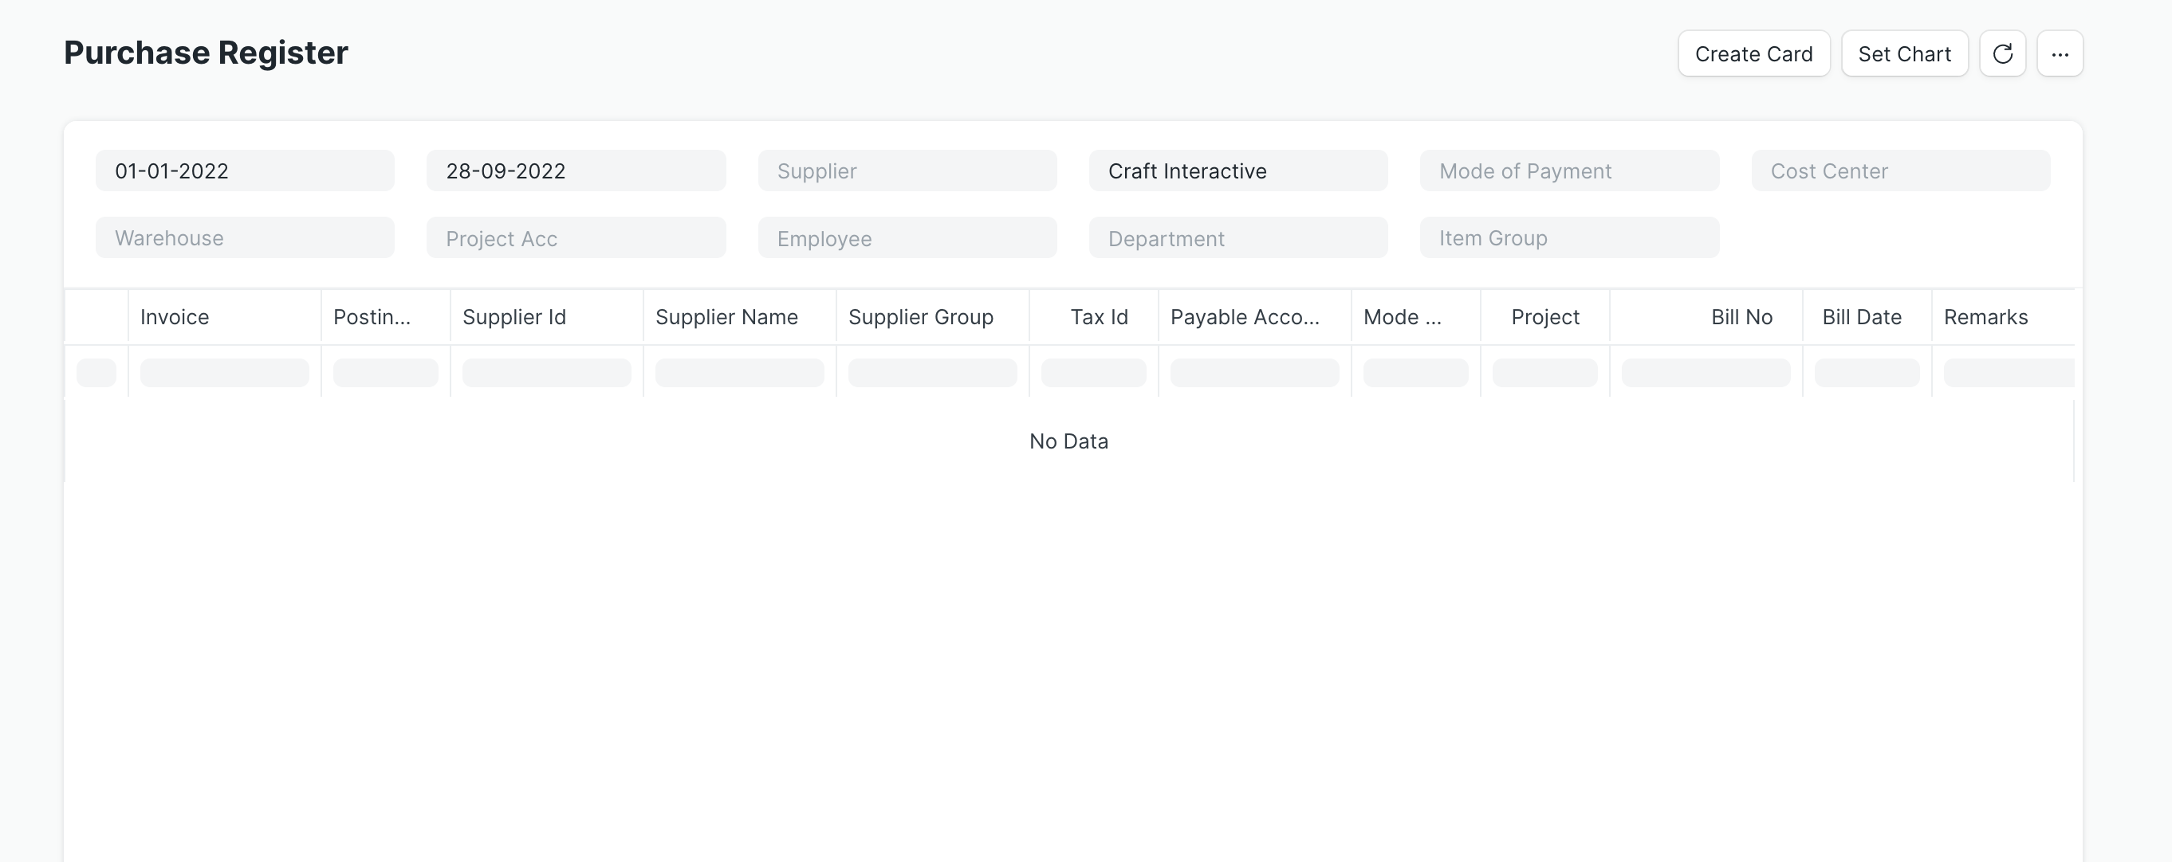
Task: Click the Set Chart button
Action: click(x=1905, y=53)
